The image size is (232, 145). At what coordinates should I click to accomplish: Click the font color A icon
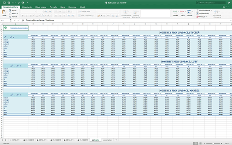(x=48, y=15)
